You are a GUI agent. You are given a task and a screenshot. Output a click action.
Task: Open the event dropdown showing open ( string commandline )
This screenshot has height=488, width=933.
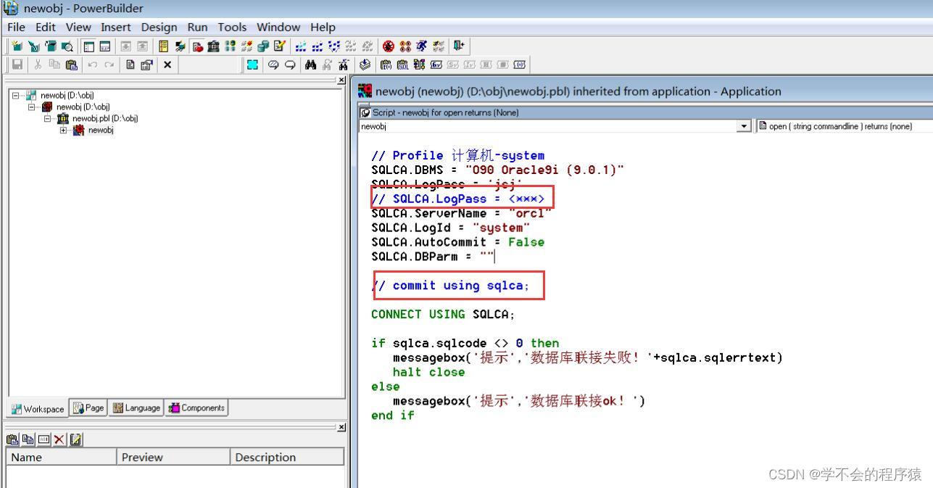pos(845,126)
